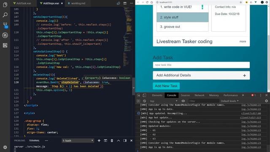The image size is (270, 152).
Task: Open the Sources DevTools tab
Action: pos(185,95)
